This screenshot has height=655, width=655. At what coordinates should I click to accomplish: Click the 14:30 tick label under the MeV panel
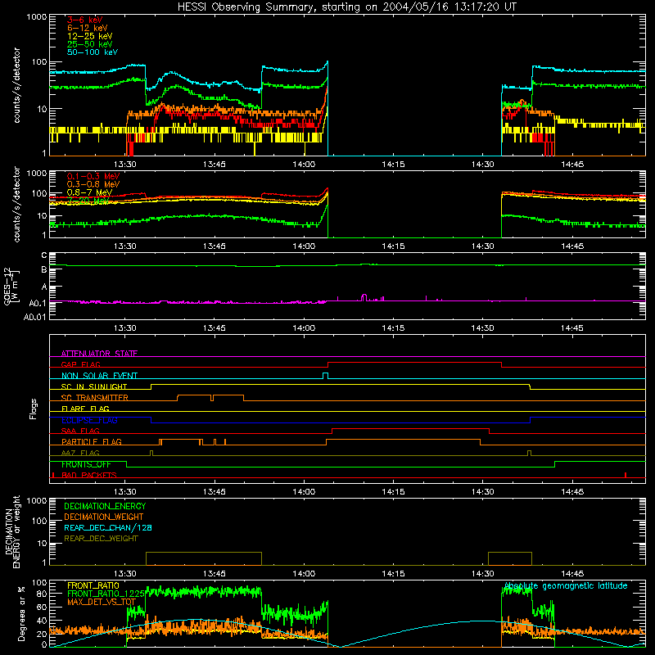coord(482,246)
